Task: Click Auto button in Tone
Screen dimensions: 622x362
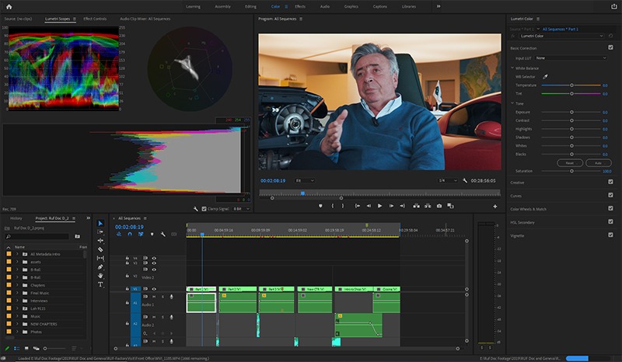Action: (598, 163)
